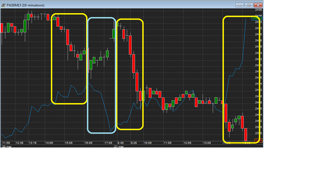Viewport: 322px width, 181px height.
Task: Click the 12:09 time axis label
Action: point(187,143)
